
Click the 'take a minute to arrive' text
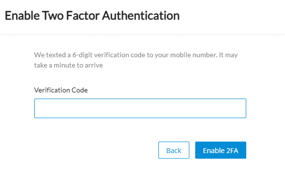tap(69, 65)
